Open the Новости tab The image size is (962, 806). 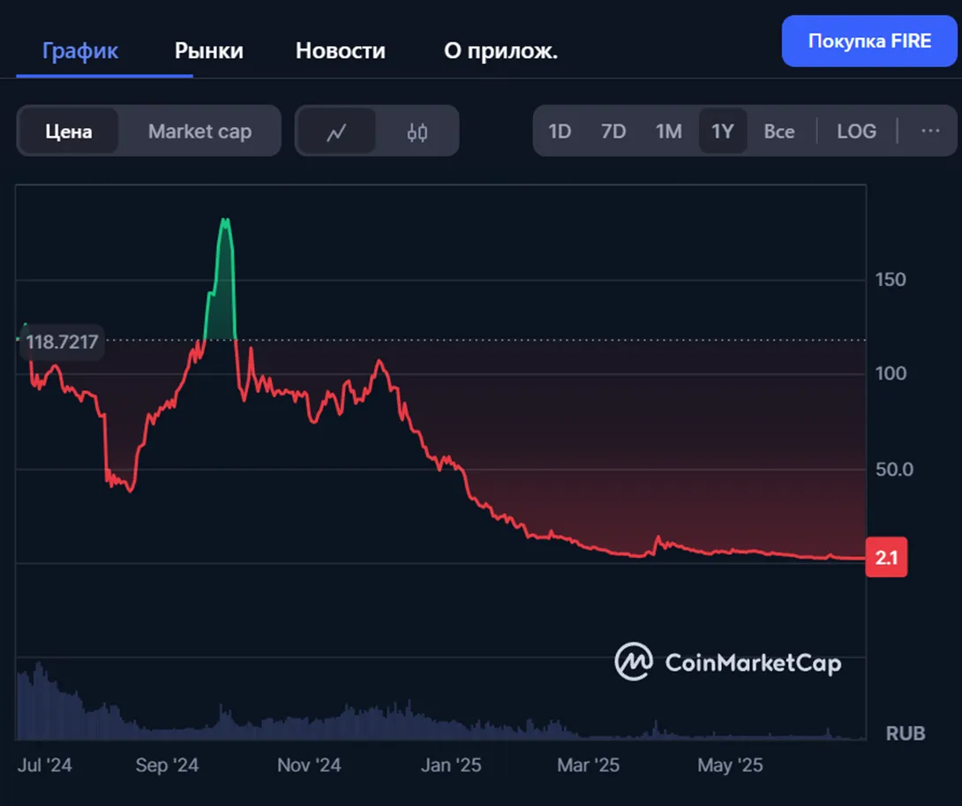(341, 51)
